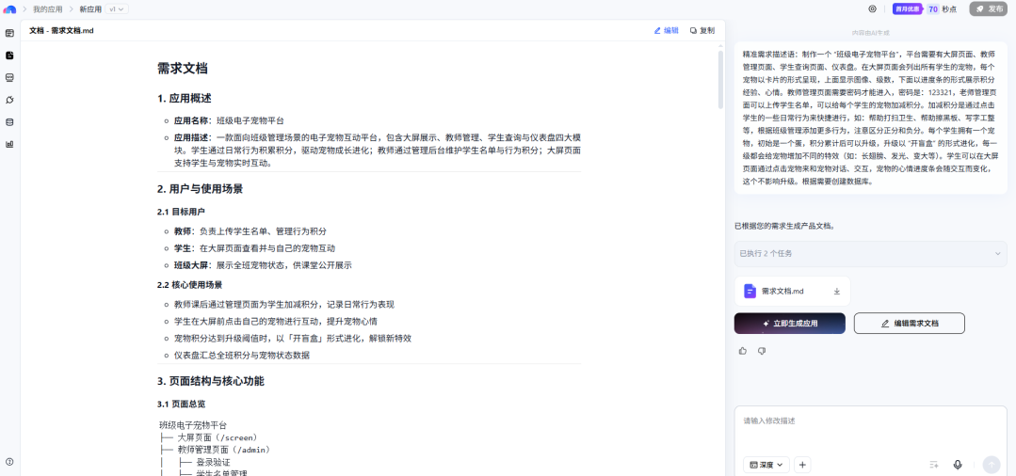Viewport: 1016px width, 476px height.
Task: Click the 2.1 目标用户 subheading
Action: [x=182, y=212]
